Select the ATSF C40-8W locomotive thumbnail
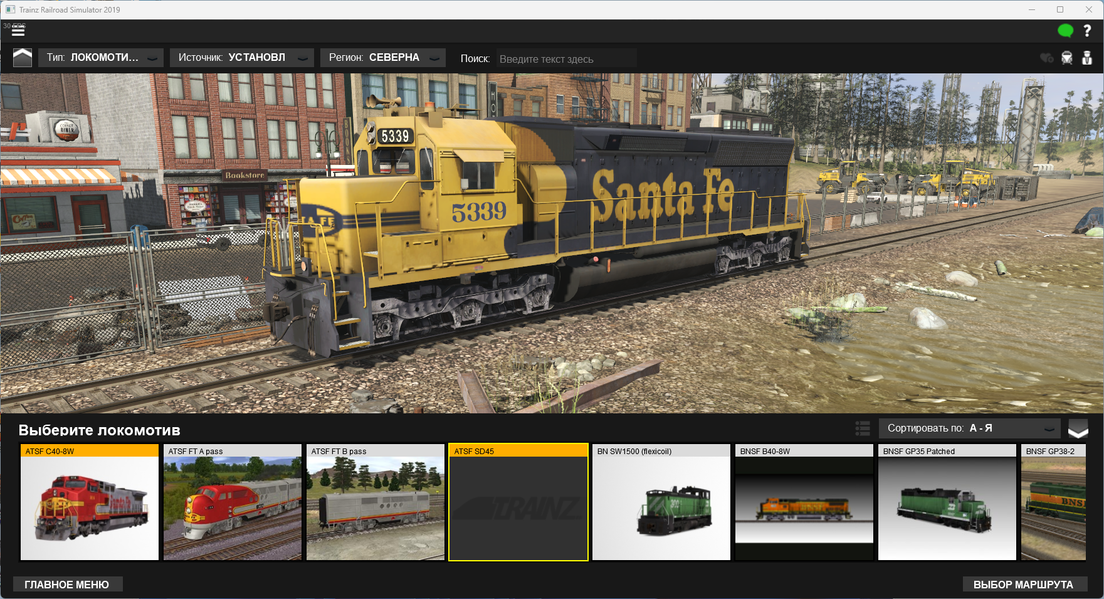Viewport: 1104px width, 599px height. [x=90, y=502]
